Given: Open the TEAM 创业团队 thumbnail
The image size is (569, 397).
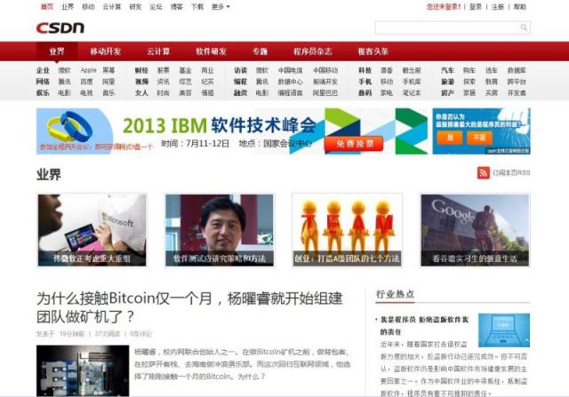Looking at the screenshot, I should click(x=348, y=230).
